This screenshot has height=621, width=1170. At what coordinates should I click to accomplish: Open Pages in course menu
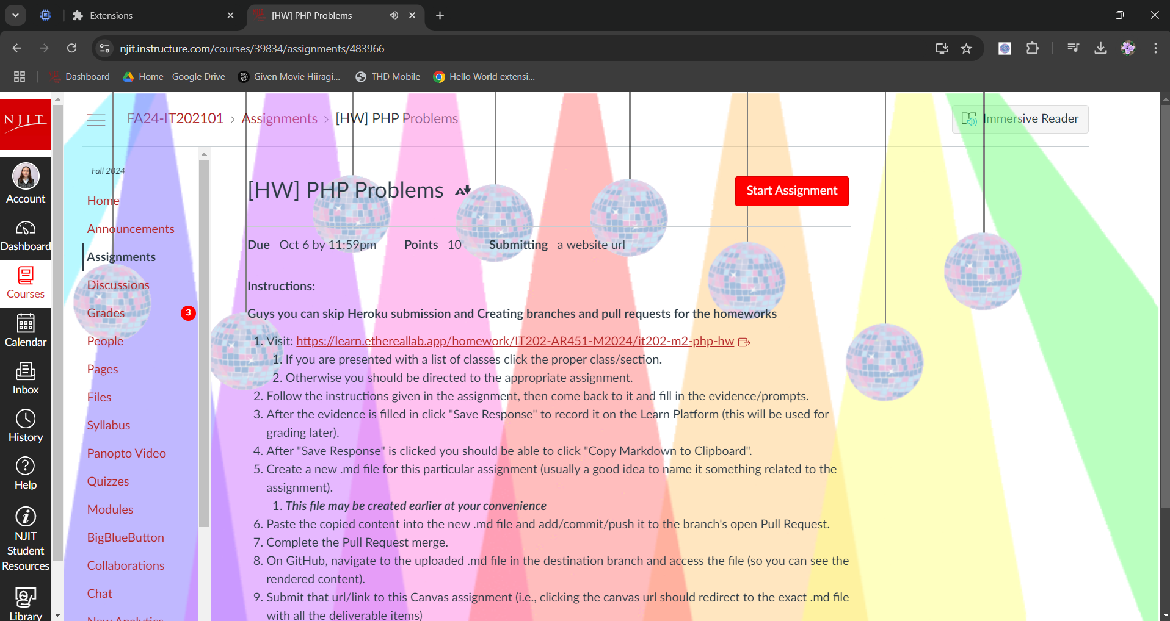pos(103,369)
